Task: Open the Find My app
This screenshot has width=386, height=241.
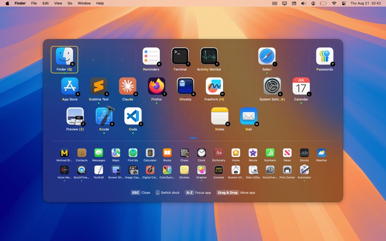Action: (x=133, y=153)
